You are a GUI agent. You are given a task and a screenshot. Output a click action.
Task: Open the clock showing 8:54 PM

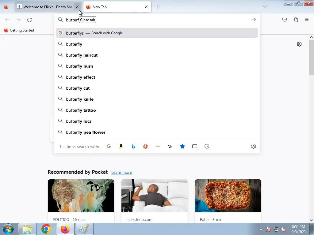click(298, 229)
